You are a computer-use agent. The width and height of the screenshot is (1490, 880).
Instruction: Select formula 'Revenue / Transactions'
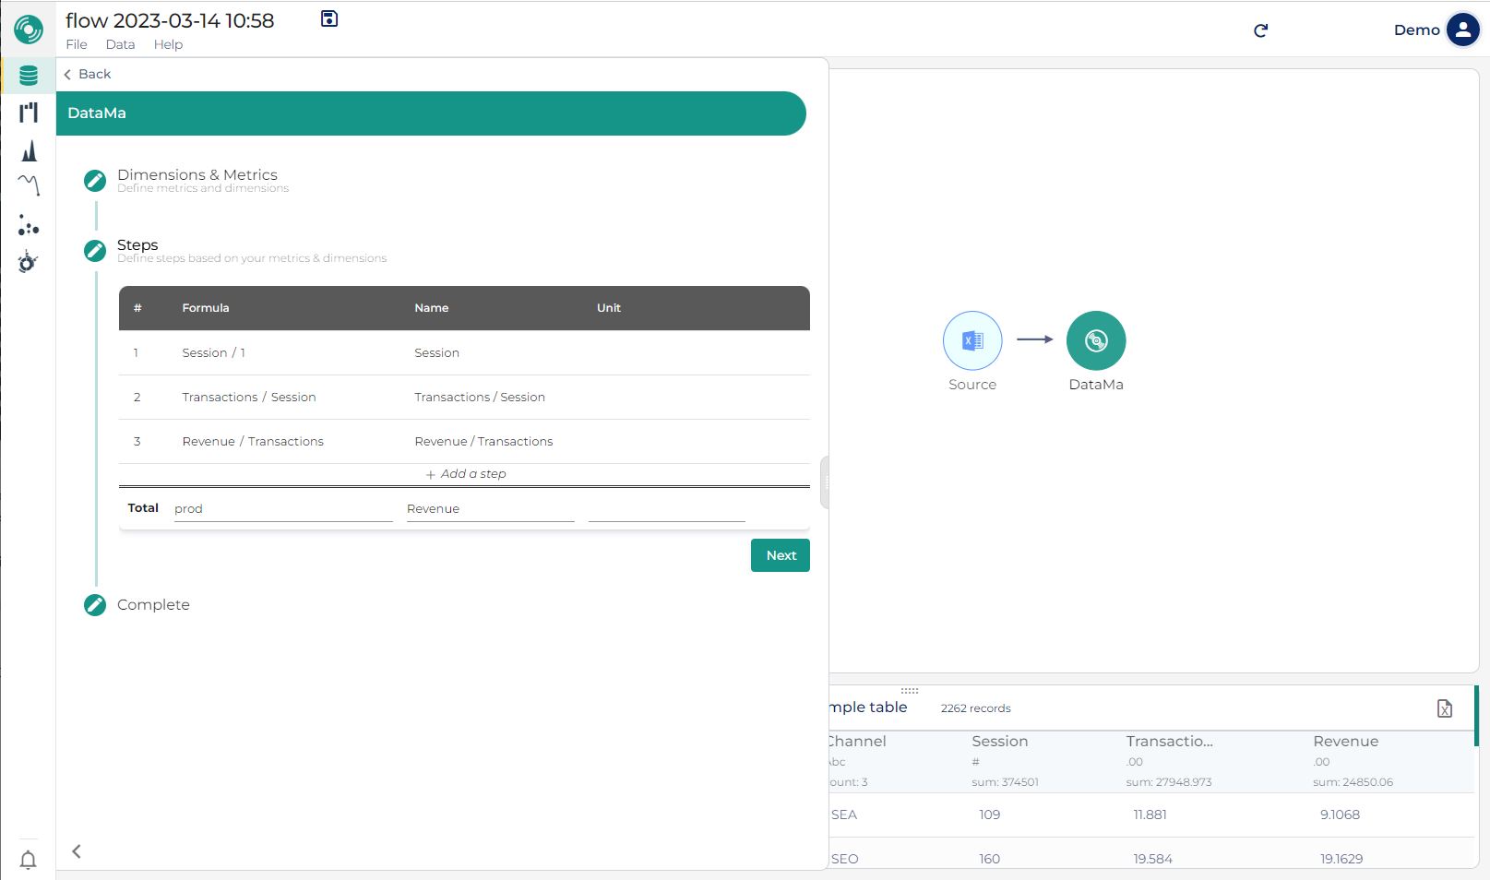coord(253,441)
